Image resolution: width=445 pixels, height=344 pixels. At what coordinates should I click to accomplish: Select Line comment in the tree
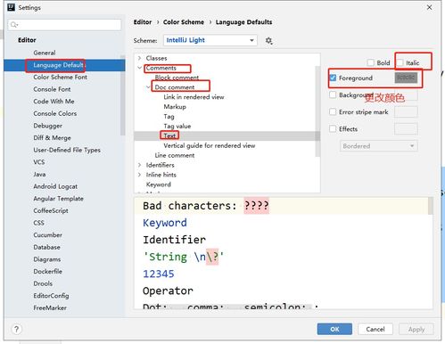click(x=175, y=155)
